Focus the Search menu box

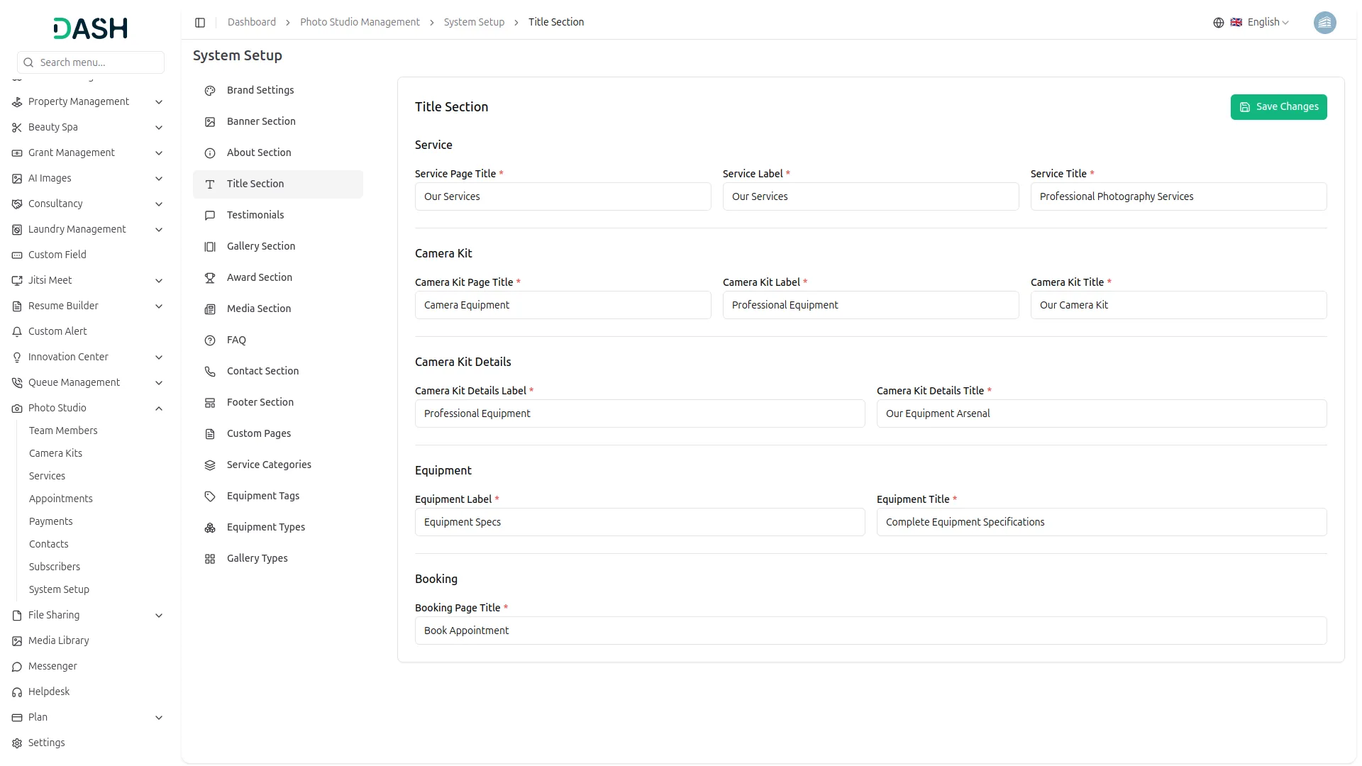[x=90, y=62]
